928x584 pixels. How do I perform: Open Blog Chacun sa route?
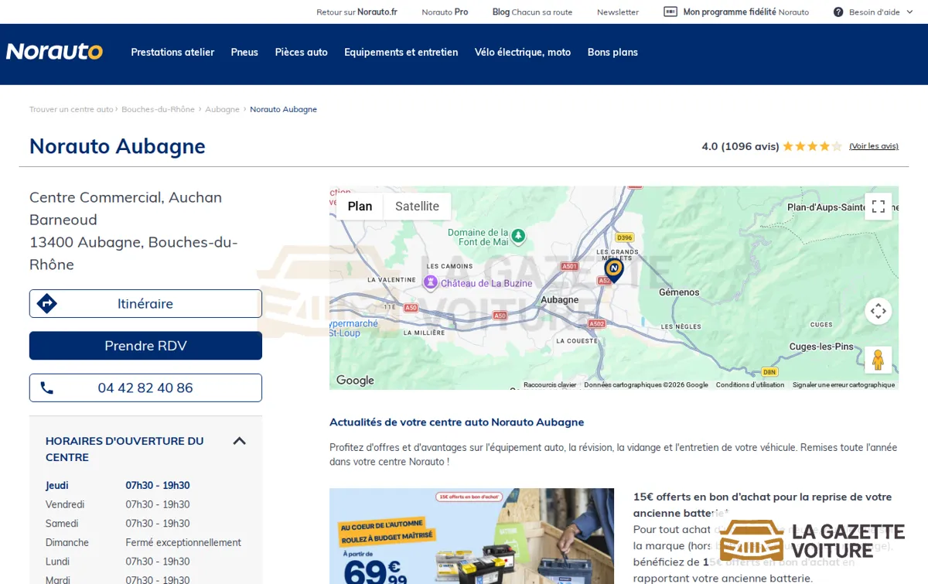click(x=532, y=12)
